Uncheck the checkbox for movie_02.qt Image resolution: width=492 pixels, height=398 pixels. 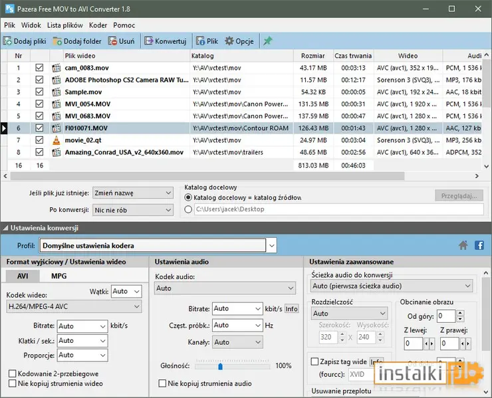point(39,140)
